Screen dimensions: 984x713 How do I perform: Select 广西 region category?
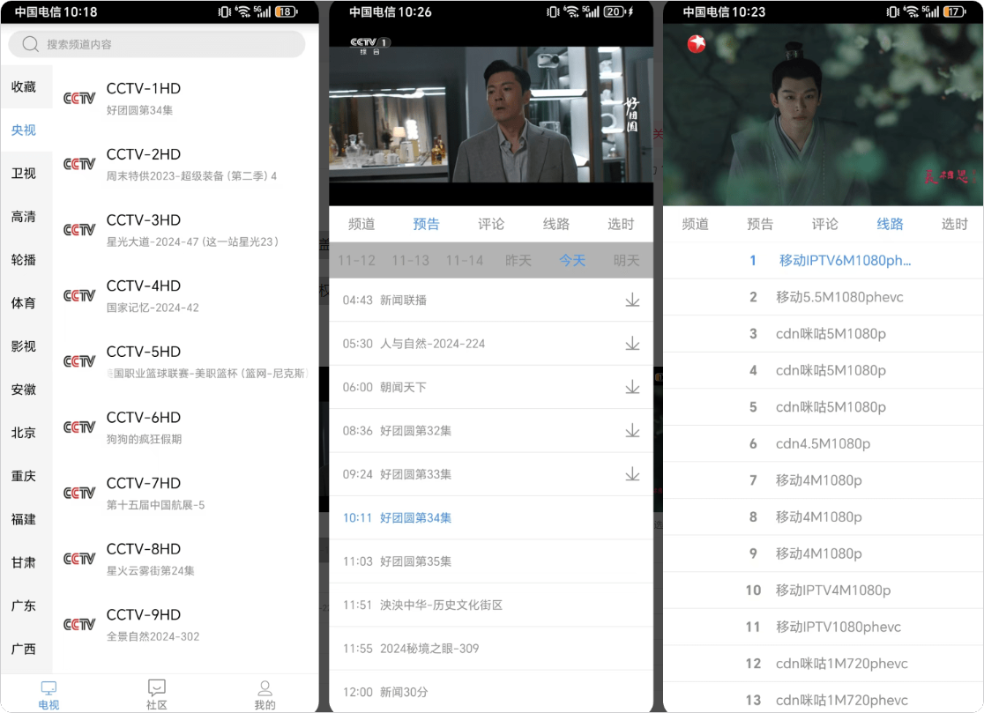point(23,650)
